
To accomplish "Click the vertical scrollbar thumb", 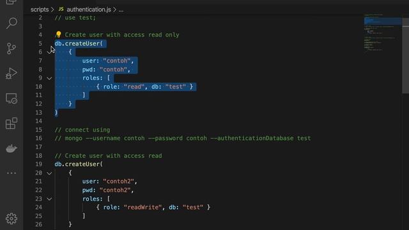I will point(405,56).
